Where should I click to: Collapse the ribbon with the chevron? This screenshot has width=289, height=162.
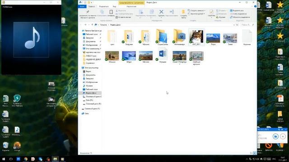click(252, 6)
